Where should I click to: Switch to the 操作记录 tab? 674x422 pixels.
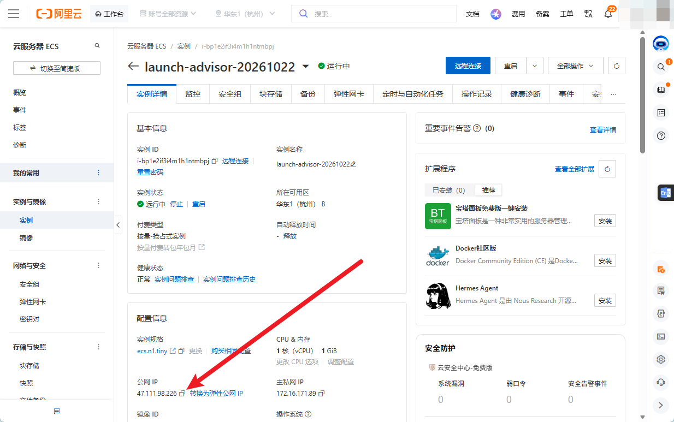tap(477, 94)
